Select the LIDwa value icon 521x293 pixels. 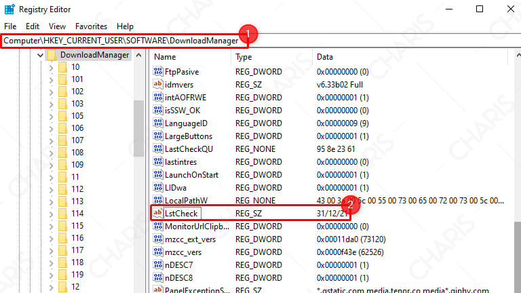click(158, 187)
